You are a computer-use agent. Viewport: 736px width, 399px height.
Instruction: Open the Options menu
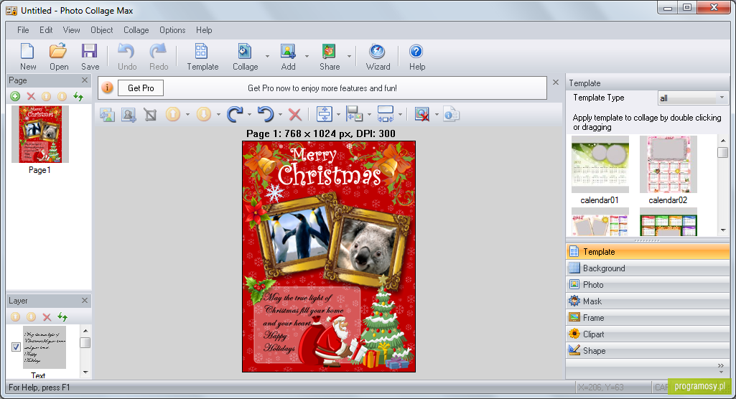pyautogui.click(x=172, y=30)
